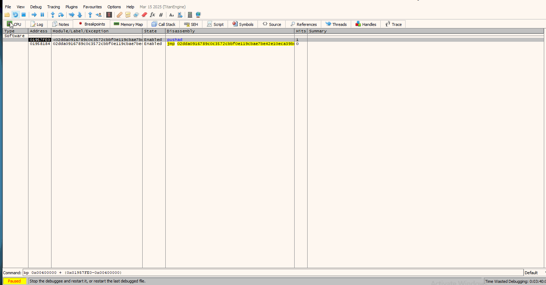Click the String references icon
546x285 pixels.
coord(171,15)
